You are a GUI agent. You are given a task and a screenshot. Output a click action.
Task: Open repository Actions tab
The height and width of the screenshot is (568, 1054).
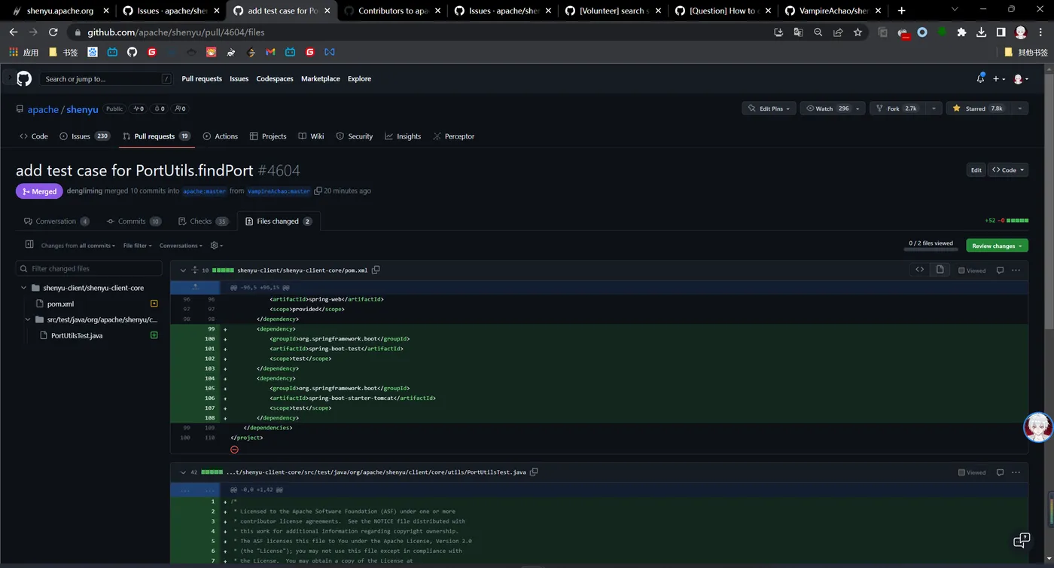(x=220, y=136)
